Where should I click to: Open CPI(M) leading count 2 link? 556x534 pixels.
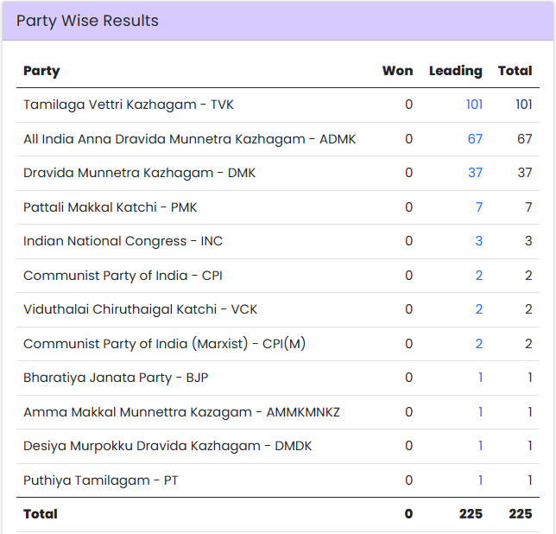point(478,343)
